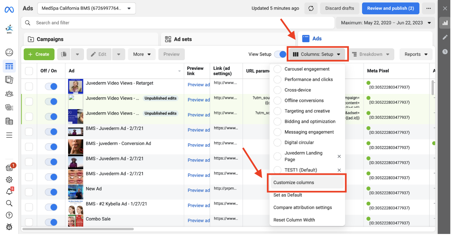
Task: Sort by the Ad column header
Action: coord(125,71)
